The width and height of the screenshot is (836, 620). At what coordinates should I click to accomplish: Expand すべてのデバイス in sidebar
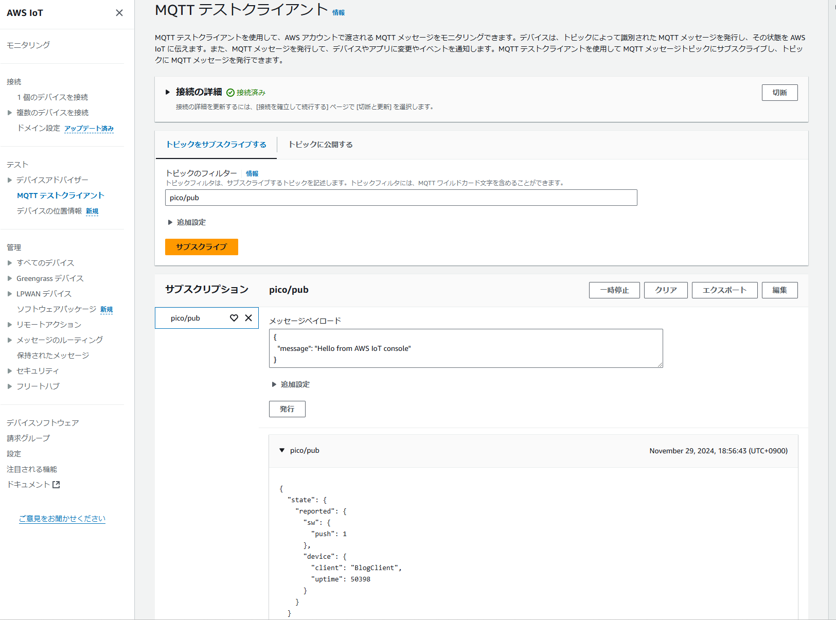pyautogui.click(x=9, y=263)
